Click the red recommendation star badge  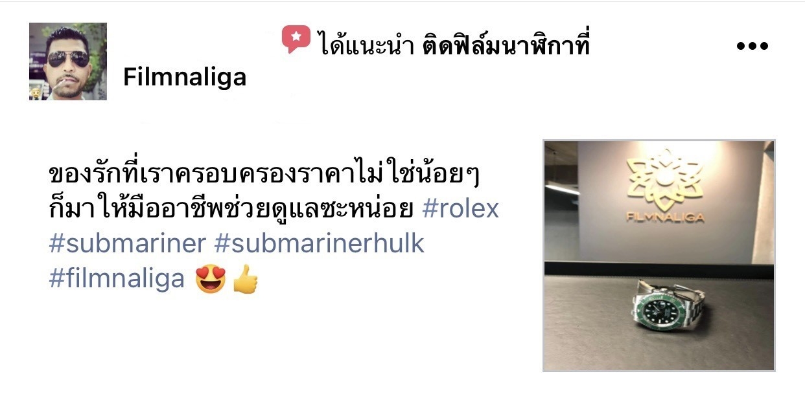[297, 39]
